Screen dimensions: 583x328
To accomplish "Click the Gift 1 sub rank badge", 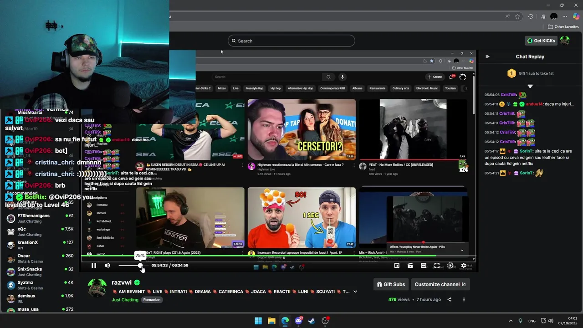I will point(511,73).
